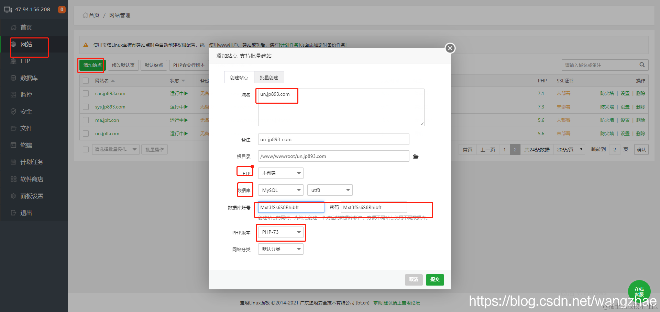Viewport: 660px width, 312px height.
Task: Toggle the select-all checkbox in table header
Action: tap(86, 81)
